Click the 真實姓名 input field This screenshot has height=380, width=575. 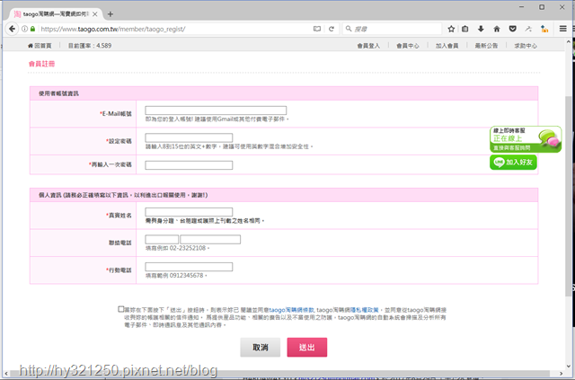(x=189, y=212)
